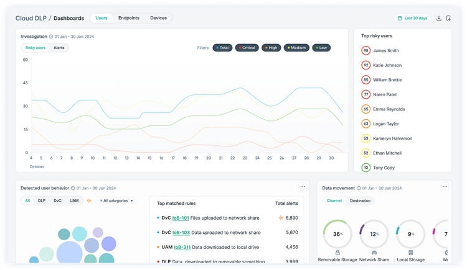
Task: Click the Network Share icon below the 12% ring
Action: (374, 253)
